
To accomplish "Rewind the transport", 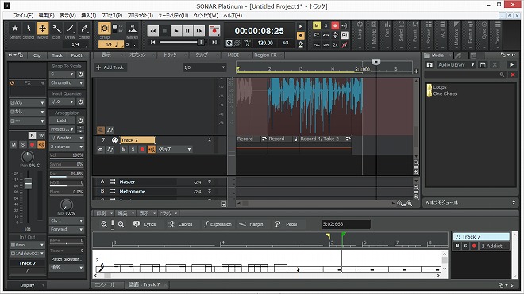I will (153, 31).
